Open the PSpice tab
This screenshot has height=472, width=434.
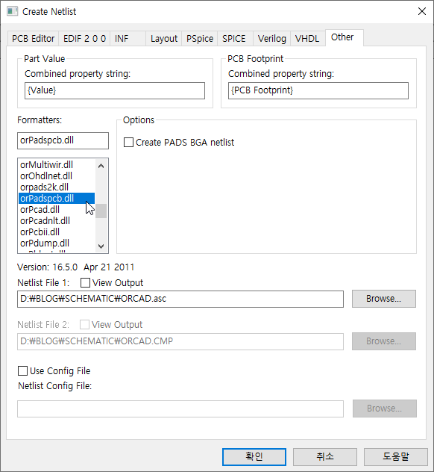point(200,39)
